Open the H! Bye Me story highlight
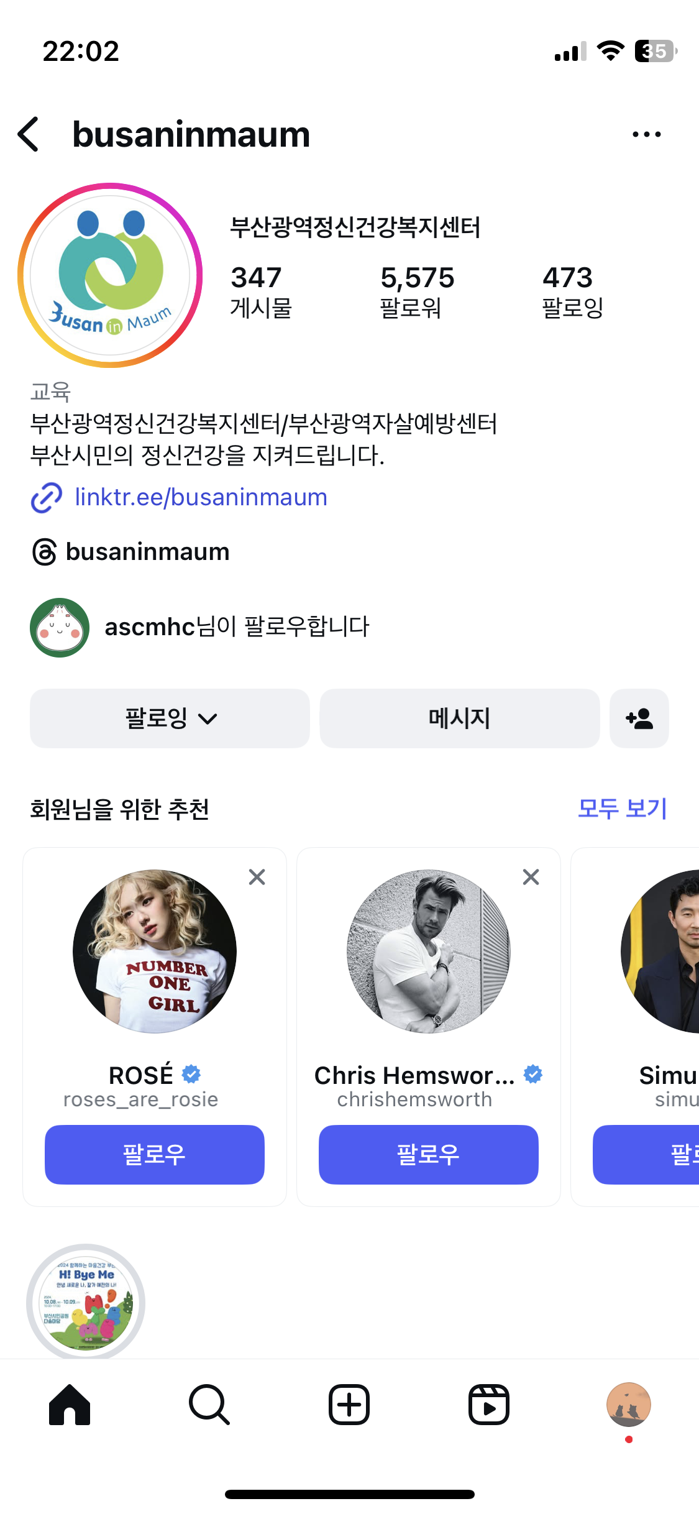The height and width of the screenshot is (1514, 699). tap(86, 1301)
